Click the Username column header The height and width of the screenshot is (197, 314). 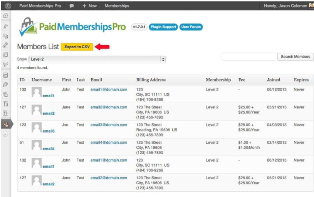click(42, 80)
